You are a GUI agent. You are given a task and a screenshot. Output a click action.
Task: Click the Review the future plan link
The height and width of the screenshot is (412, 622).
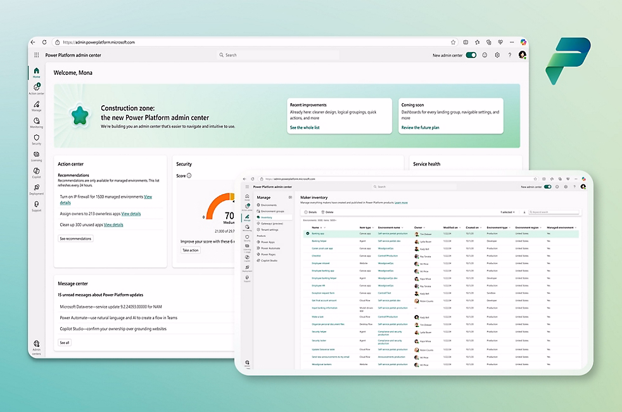tap(420, 127)
